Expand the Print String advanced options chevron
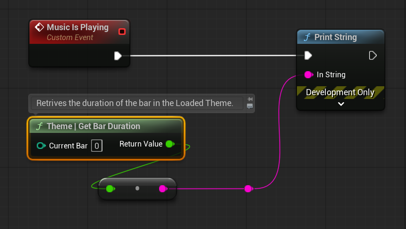This screenshot has width=406, height=229. click(340, 104)
